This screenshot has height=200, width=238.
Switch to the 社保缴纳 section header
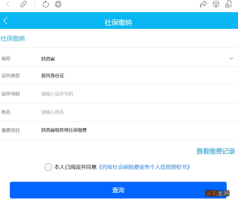13,39
